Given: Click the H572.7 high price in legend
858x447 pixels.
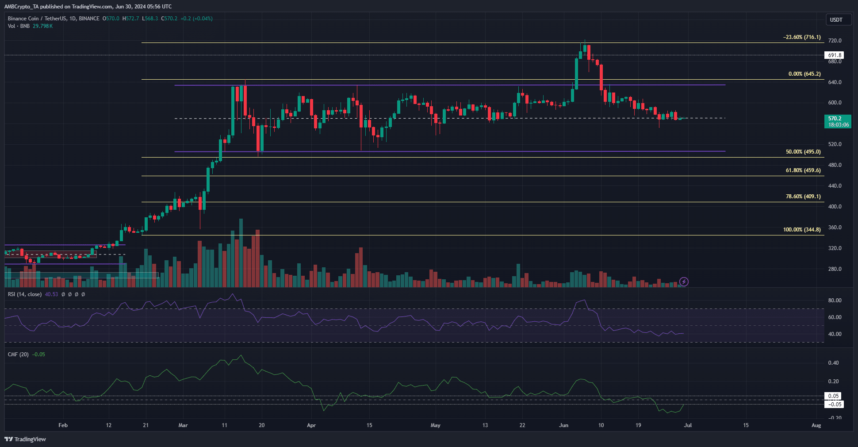Looking at the screenshot, I should coord(130,19).
